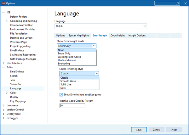Switch to the Code Insight tab
This screenshot has height=135, width=189.
coord(117,36)
